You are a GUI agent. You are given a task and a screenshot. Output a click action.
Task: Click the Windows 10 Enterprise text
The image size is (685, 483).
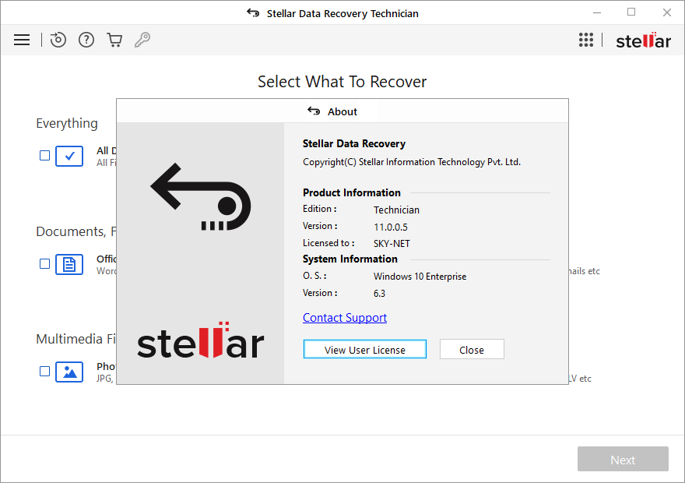tap(420, 277)
